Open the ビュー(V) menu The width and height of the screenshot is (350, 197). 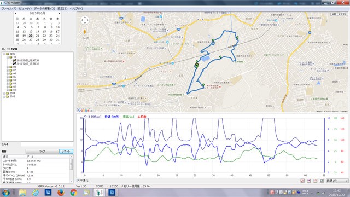[25, 9]
